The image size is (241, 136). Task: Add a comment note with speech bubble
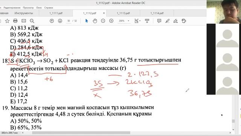(x=159, y=21)
